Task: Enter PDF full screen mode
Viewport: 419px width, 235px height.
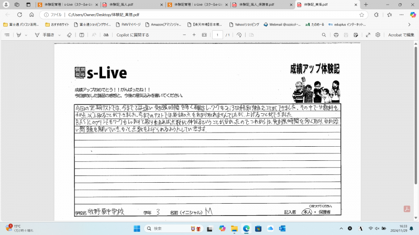Action: (368, 35)
